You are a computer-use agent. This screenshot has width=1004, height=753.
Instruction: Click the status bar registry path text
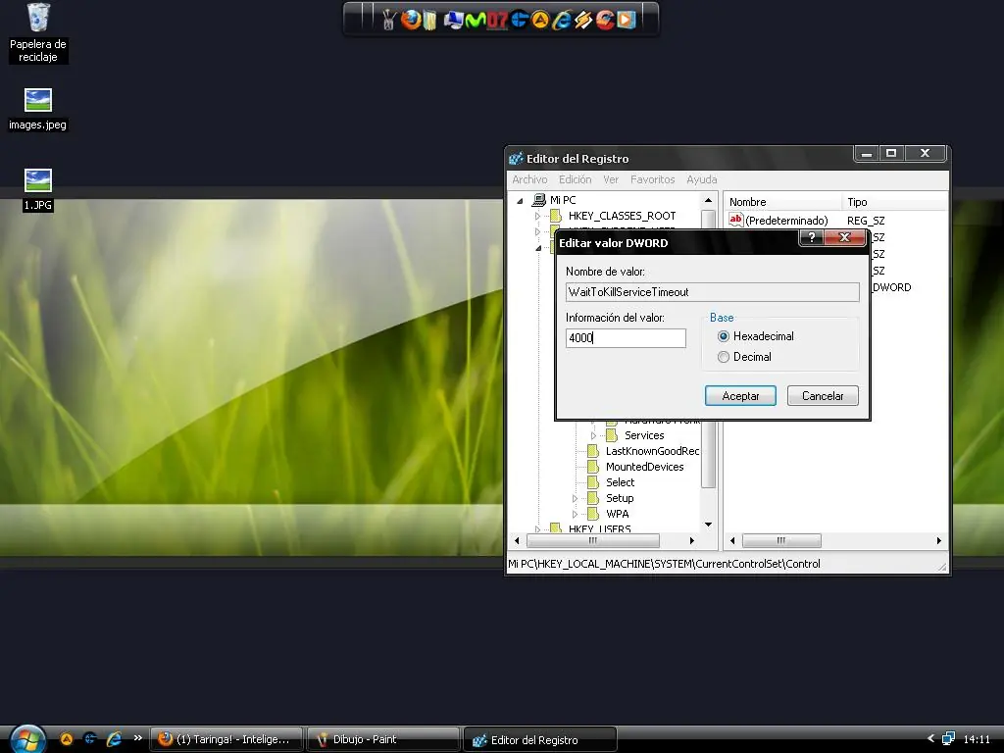tap(664, 564)
